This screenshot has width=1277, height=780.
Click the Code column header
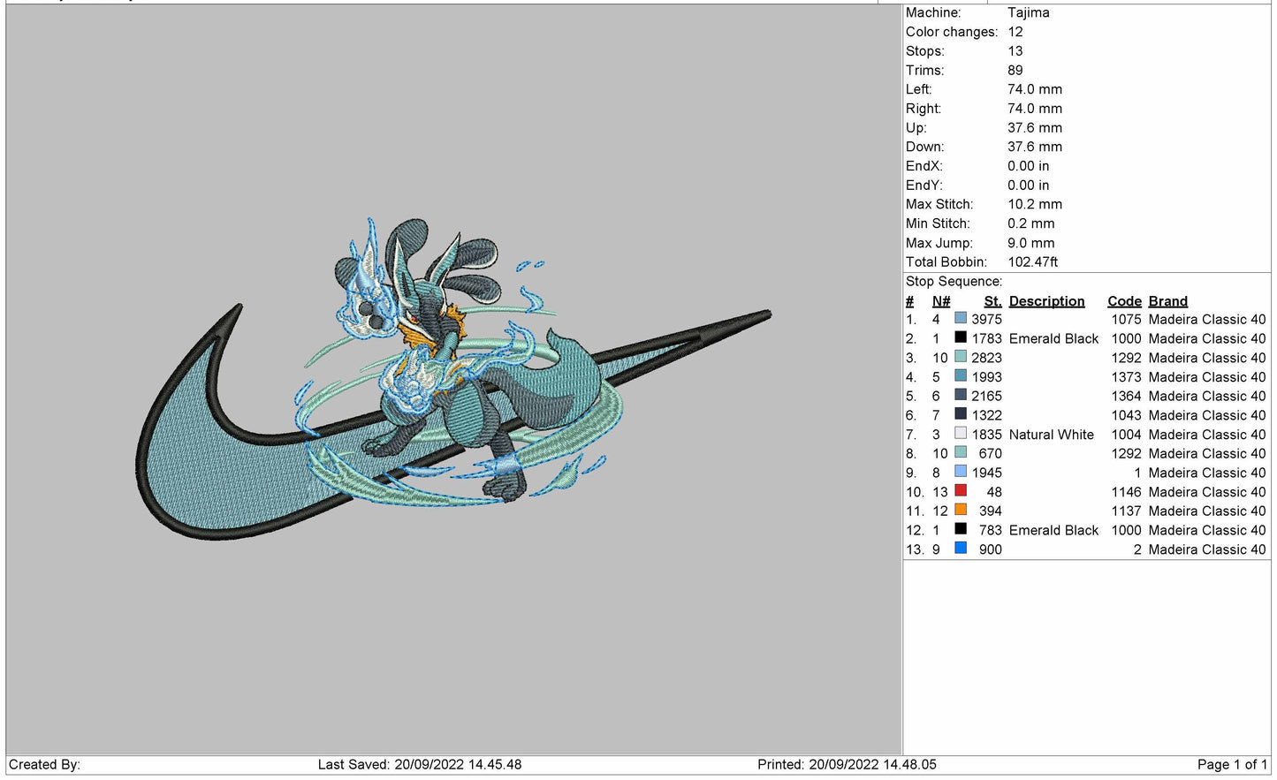[x=1124, y=301]
